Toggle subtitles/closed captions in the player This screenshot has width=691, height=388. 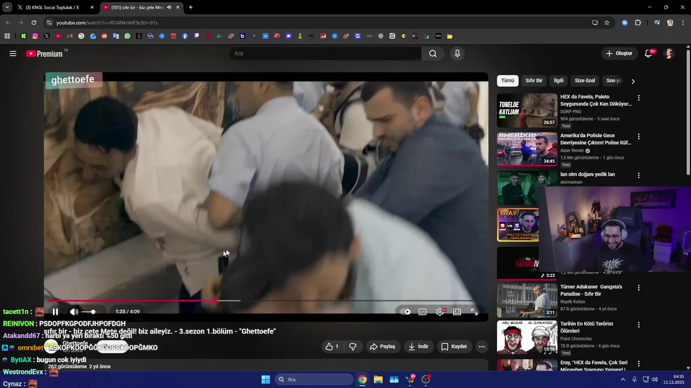pos(423,311)
